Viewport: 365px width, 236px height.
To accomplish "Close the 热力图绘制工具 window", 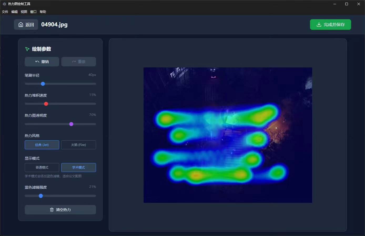I will pyautogui.click(x=359, y=4).
